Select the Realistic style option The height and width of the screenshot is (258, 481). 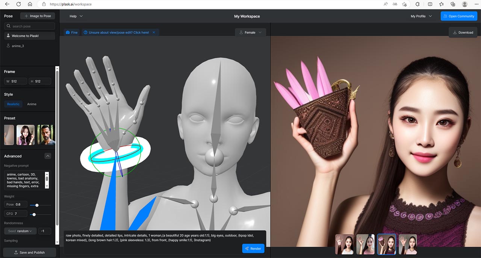point(14,104)
